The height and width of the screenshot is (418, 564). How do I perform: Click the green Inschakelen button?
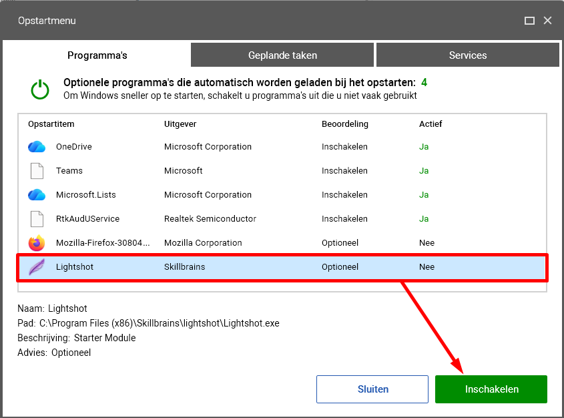(x=491, y=389)
